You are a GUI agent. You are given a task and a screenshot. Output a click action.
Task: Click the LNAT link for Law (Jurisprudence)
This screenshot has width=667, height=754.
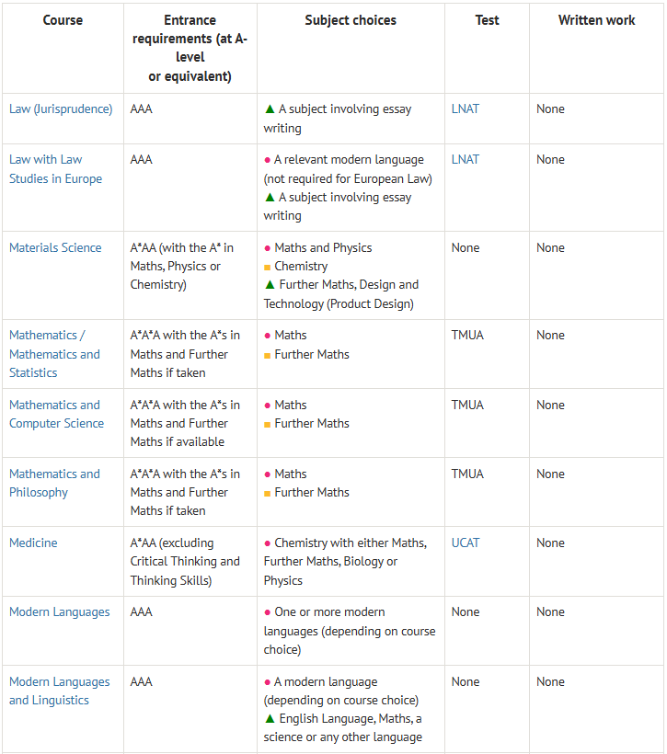(466, 109)
